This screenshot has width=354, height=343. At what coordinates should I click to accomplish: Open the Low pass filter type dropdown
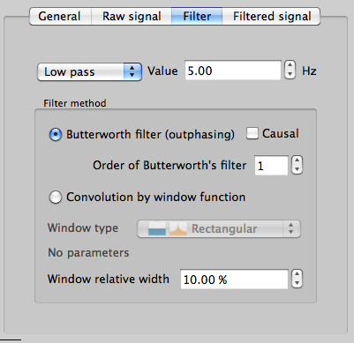(x=89, y=71)
